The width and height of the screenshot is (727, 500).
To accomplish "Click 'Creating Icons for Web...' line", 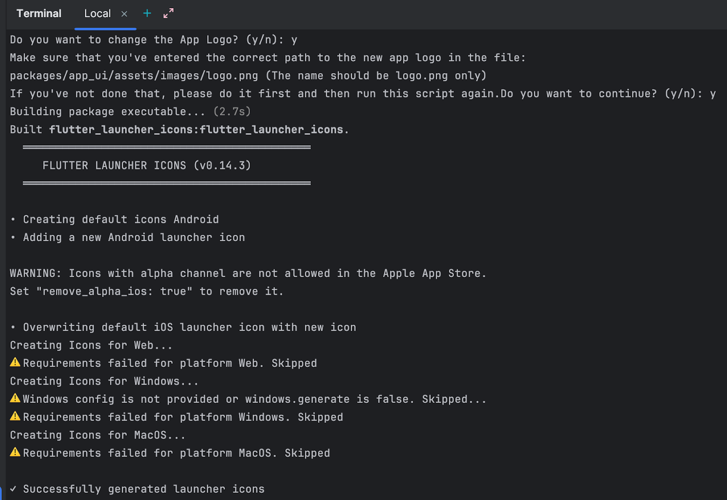I will (91, 345).
